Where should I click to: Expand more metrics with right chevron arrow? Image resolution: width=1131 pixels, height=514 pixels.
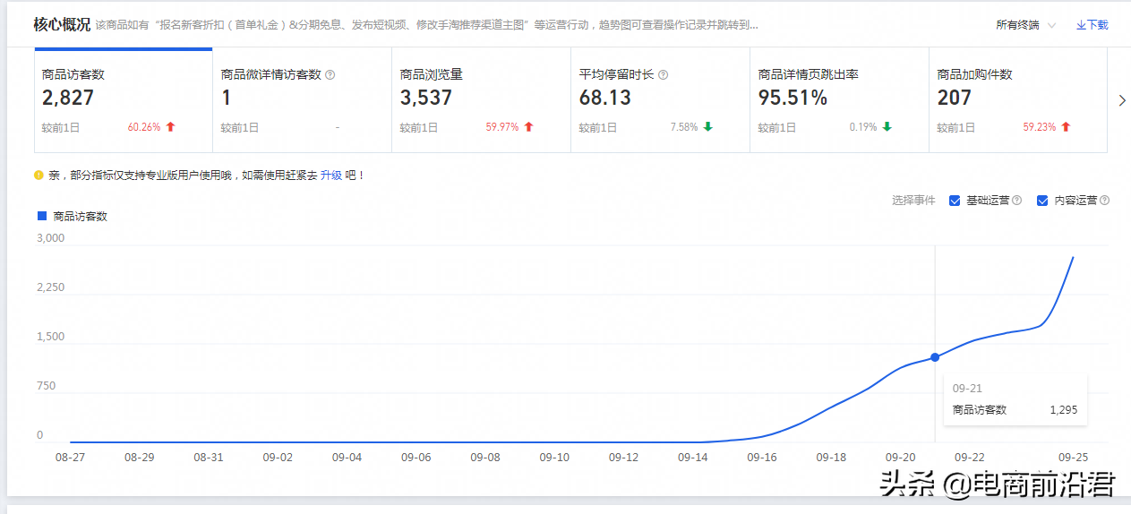tap(1122, 100)
